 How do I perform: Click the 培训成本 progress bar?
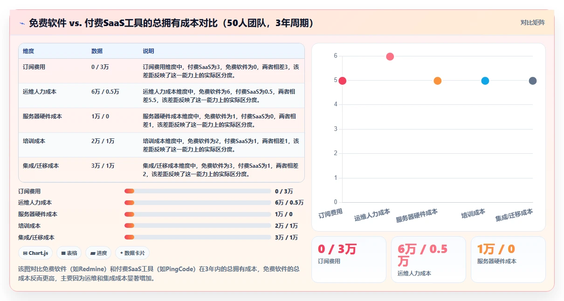click(198, 226)
